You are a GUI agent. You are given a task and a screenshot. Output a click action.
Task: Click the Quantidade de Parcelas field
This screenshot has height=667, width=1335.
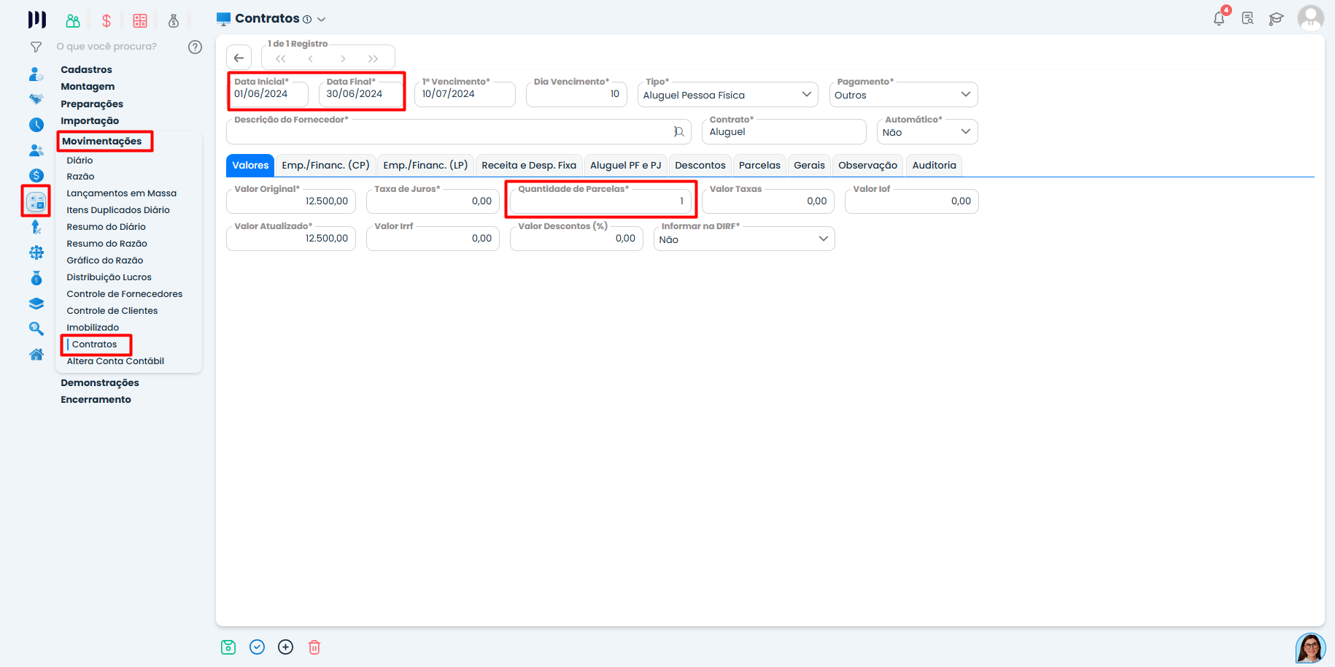(600, 201)
